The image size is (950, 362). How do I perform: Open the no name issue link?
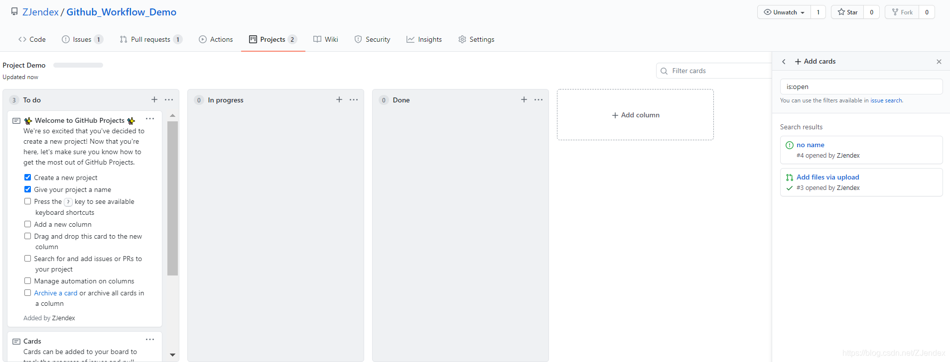coord(811,145)
